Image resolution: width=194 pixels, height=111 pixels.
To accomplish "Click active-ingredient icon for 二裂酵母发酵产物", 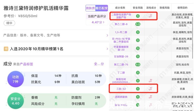I will [x=150, y=16].
